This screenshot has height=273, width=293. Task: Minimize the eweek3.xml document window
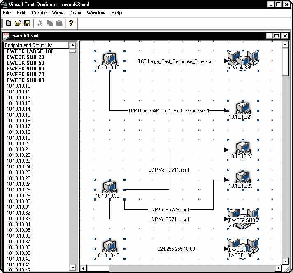(x=269, y=36)
